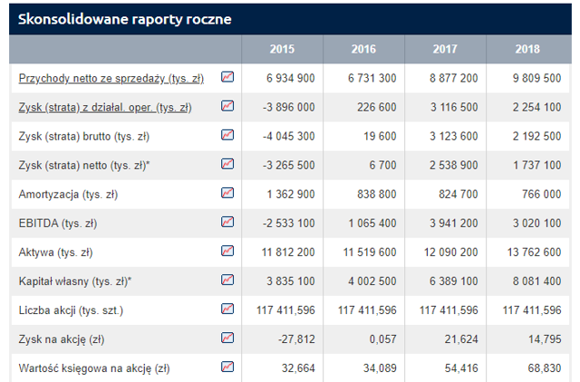Select the 2017 column header
This screenshot has height=382, width=580.
pyautogui.click(x=445, y=49)
